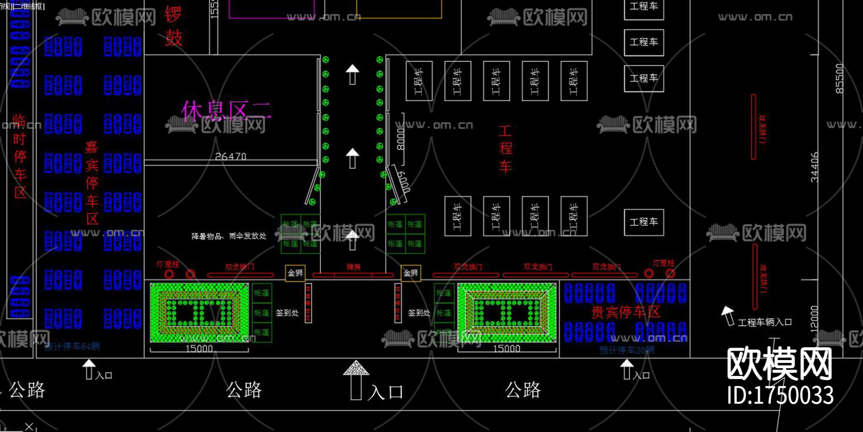The width and height of the screenshot is (863, 432).
Task: Select the red 牌房 label
Action: coord(353,267)
